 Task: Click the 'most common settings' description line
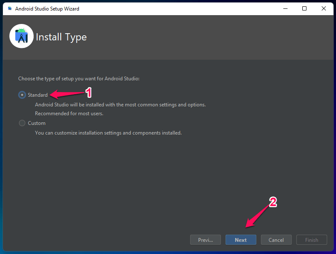[121, 105]
